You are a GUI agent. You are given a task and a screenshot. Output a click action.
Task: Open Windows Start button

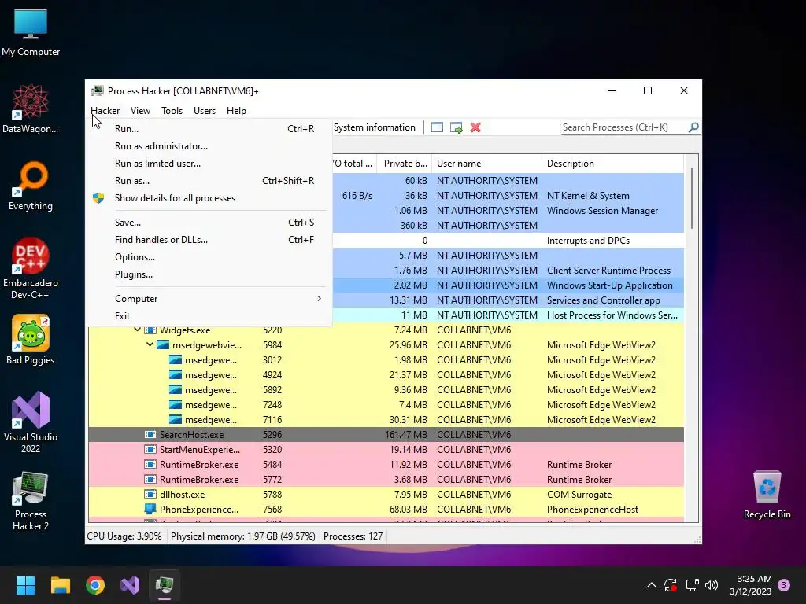(25, 585)
